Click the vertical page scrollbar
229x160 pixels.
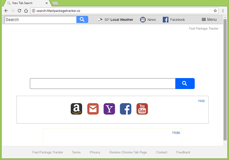225,81
